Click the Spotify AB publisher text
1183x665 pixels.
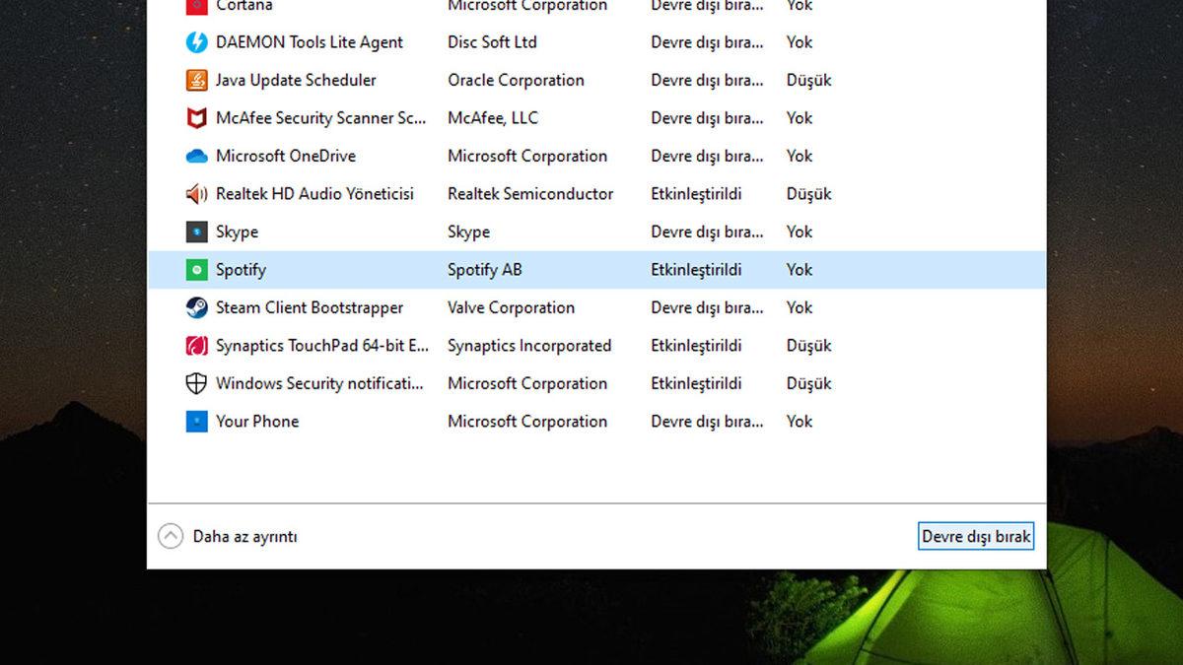(485, 269)
